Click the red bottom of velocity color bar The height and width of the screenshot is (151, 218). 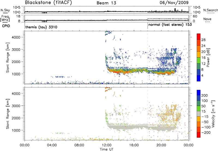point(199,135)
